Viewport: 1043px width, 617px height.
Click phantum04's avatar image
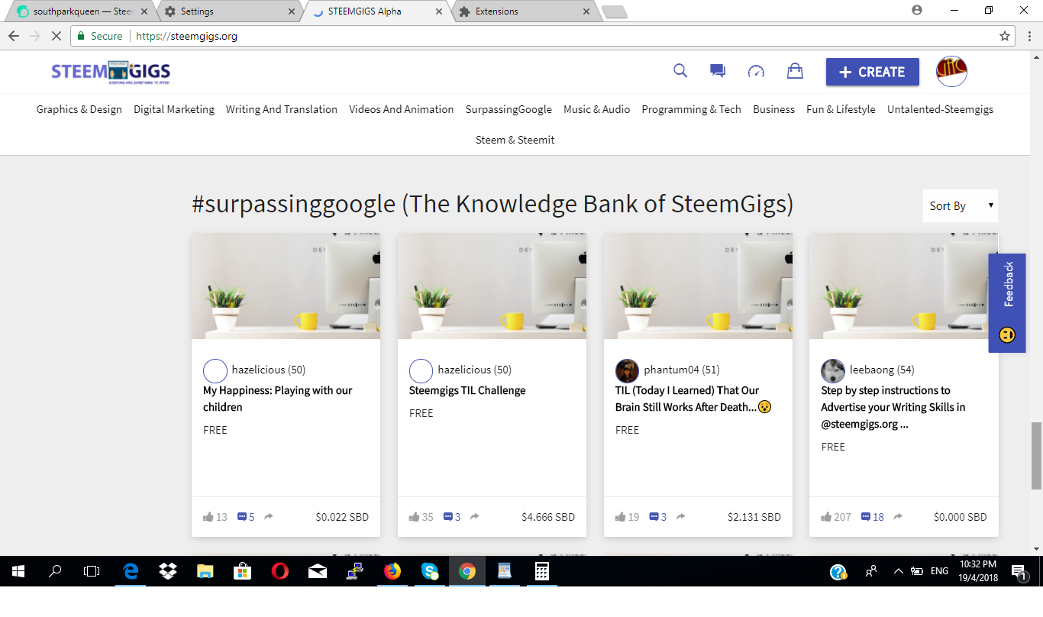627,371
